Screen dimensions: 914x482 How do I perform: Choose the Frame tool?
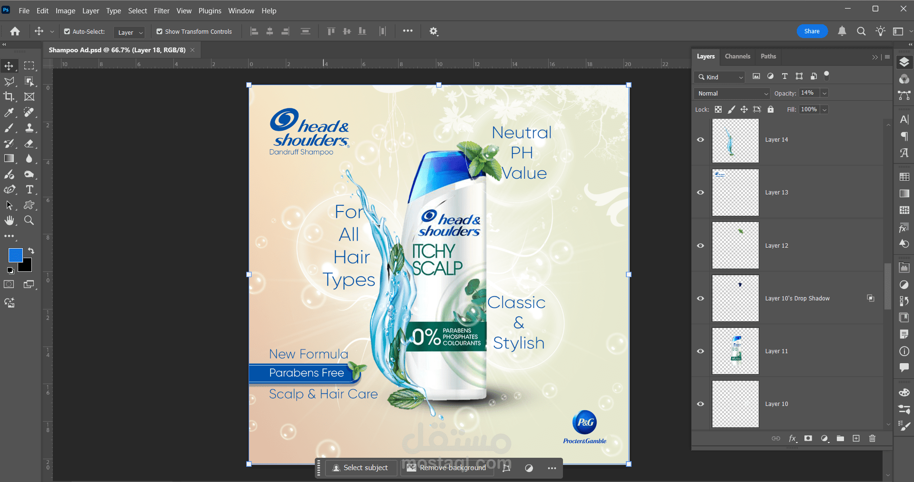pyautogui.click(x=30, y=96)
